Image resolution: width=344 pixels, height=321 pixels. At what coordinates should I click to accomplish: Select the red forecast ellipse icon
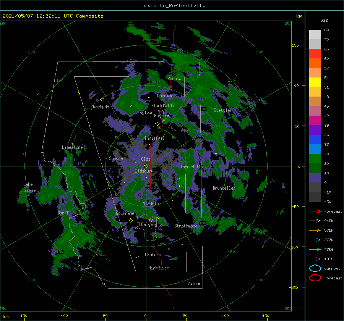[x=315, y=278]
